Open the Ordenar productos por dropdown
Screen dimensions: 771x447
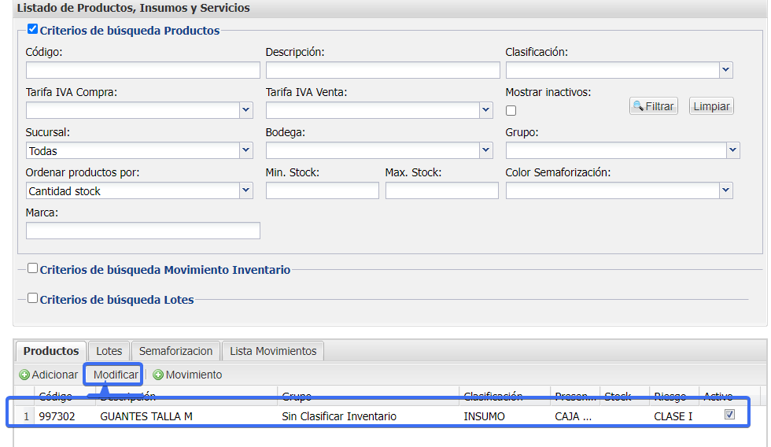tap(245, 190)
